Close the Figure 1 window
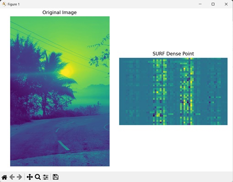Viewport: 233px width, 182px height. pos(226,4)
